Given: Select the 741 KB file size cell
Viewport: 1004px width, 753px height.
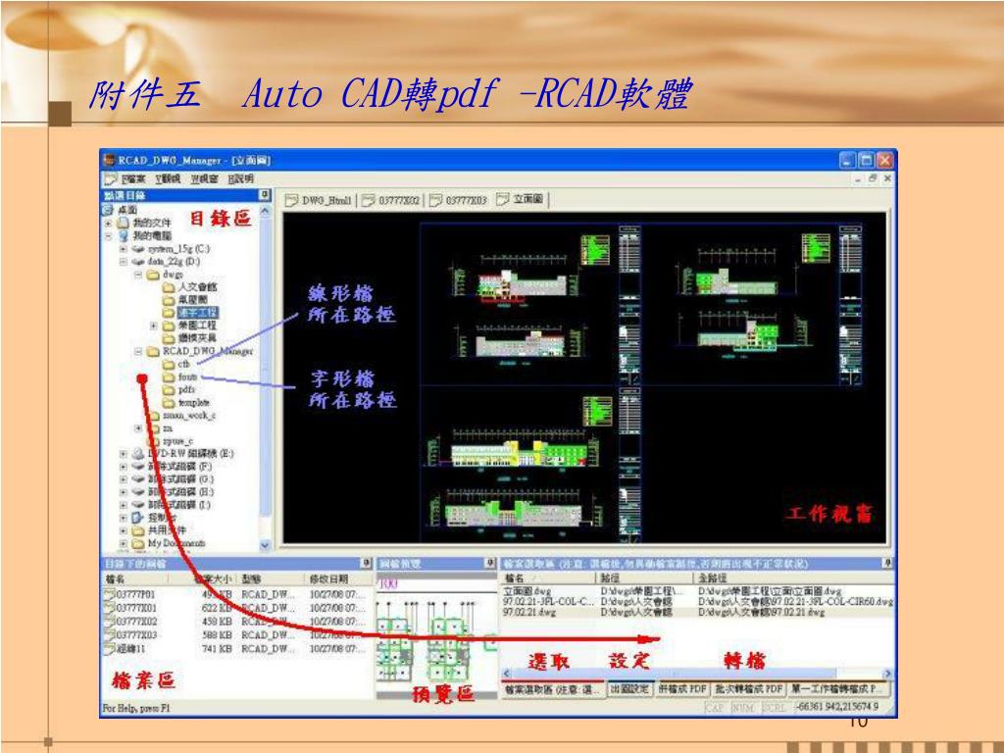Looking at the screenshot, I should [217, 649].
